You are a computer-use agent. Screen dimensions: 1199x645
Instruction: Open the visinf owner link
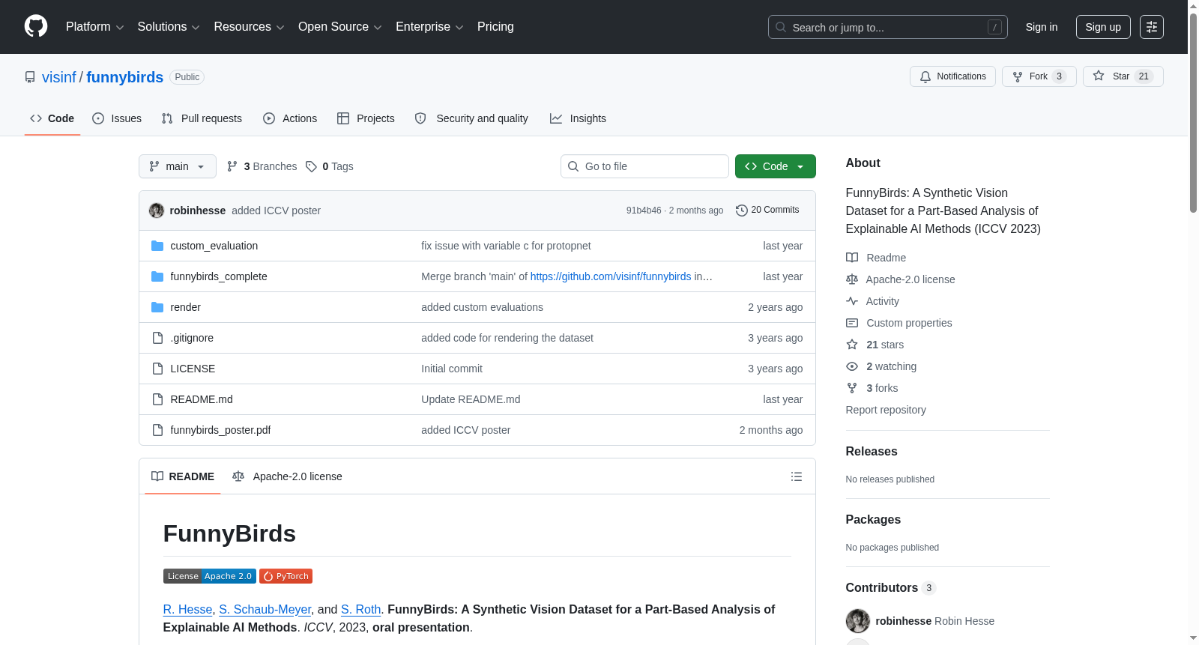(59, 77)
